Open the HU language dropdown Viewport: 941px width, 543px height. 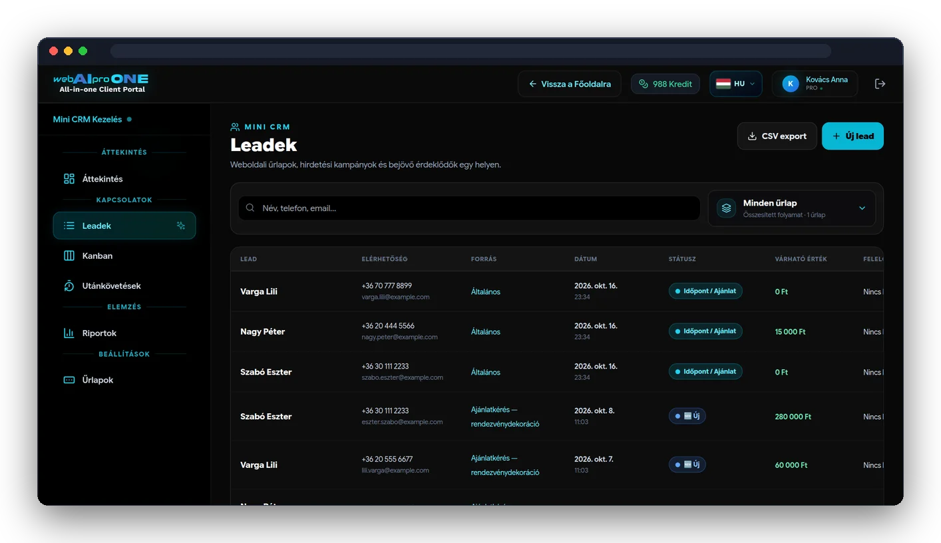click(x=736, y=84)
